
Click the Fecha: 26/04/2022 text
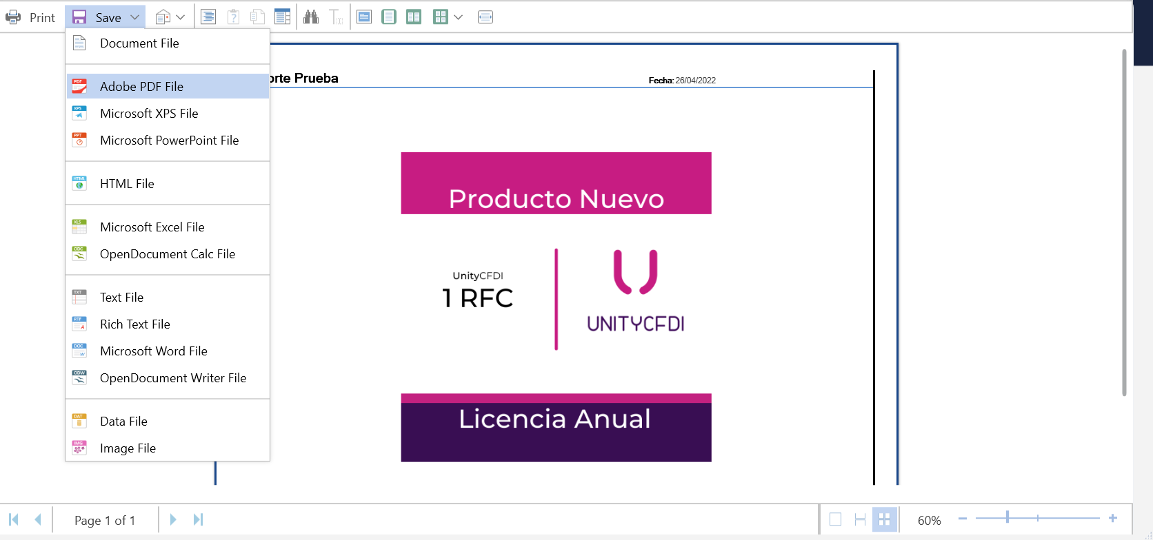click(682, 81)
